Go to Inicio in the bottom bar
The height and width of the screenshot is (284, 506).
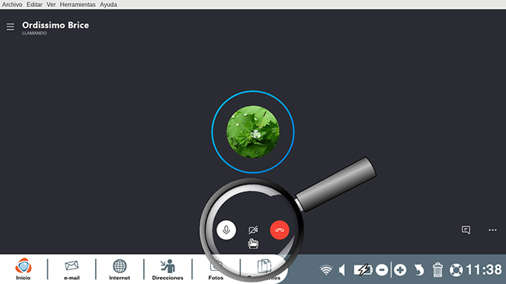click(x=23, y=269)
